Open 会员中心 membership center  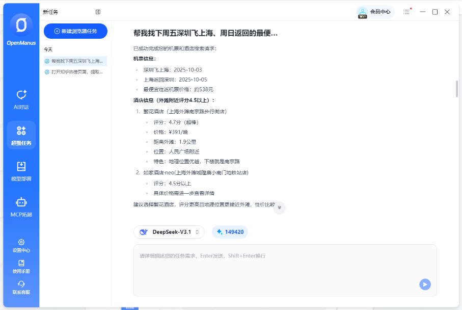[x=379, y=11]
